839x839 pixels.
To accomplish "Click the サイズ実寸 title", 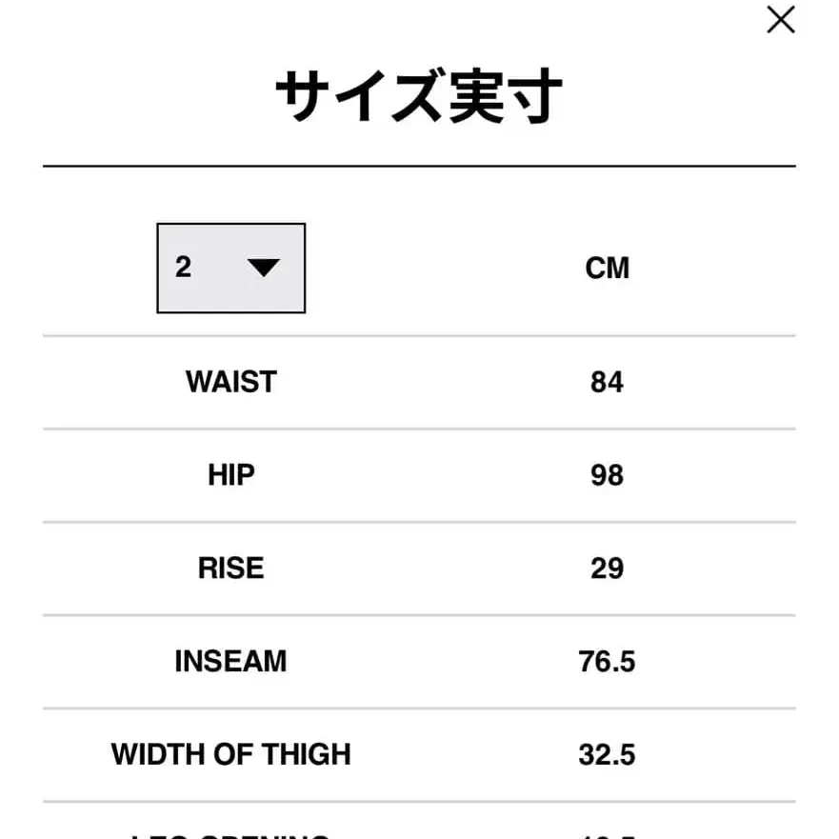I will (419, 95).
